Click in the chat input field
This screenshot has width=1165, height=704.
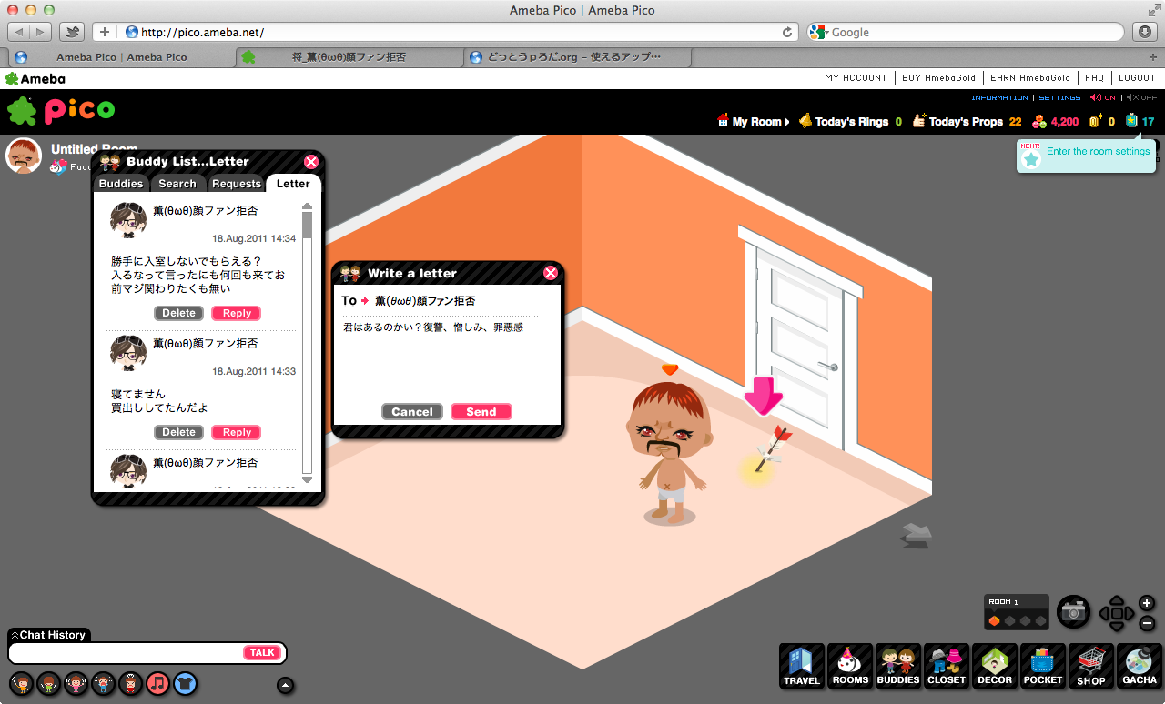(127, 652)
